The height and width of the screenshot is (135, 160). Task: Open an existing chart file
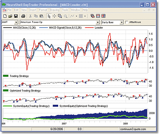pyautogui.click(x=10, y=16)
